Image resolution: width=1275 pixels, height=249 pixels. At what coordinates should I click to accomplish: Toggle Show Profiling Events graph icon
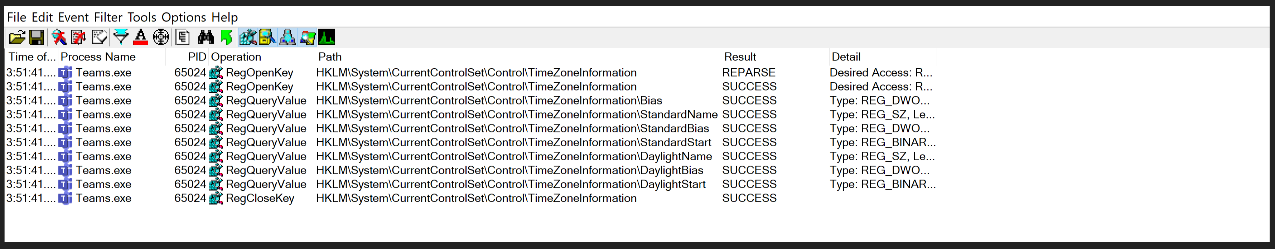coord(327,37)
